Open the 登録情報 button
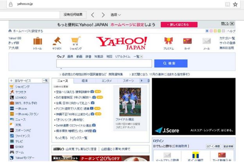 [228, 146]
